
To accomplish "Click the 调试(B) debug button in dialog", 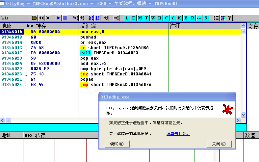I will pos(117,144).
